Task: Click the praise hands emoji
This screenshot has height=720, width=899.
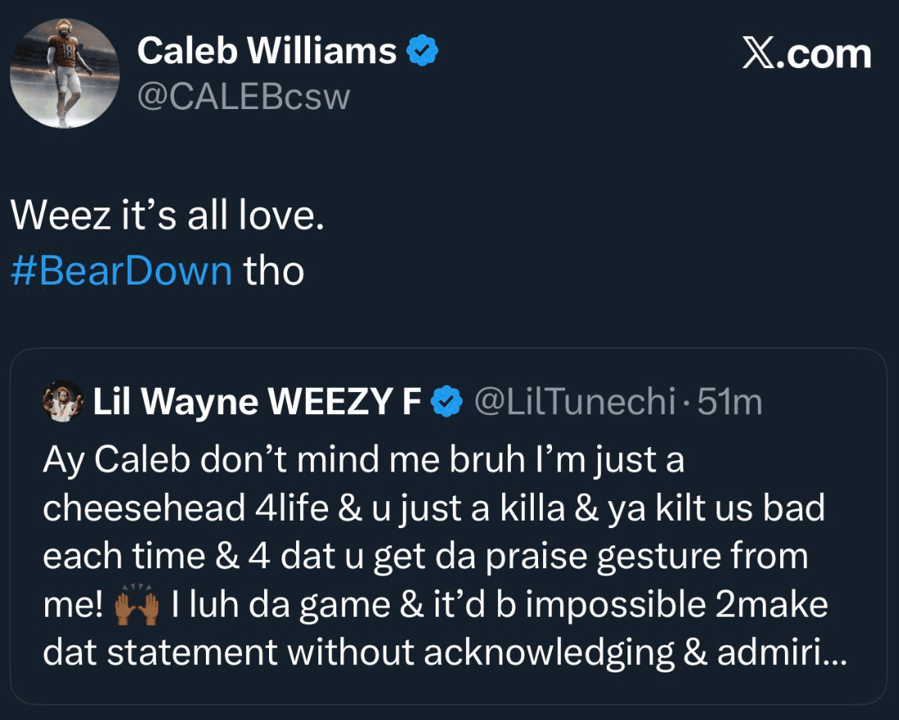Action: point(135,606)
